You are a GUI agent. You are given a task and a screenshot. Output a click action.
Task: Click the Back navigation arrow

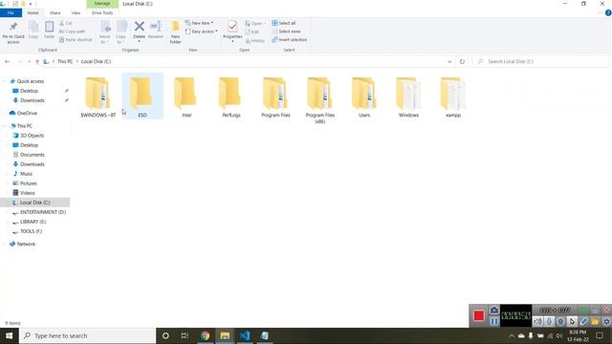tap(7, 61)
